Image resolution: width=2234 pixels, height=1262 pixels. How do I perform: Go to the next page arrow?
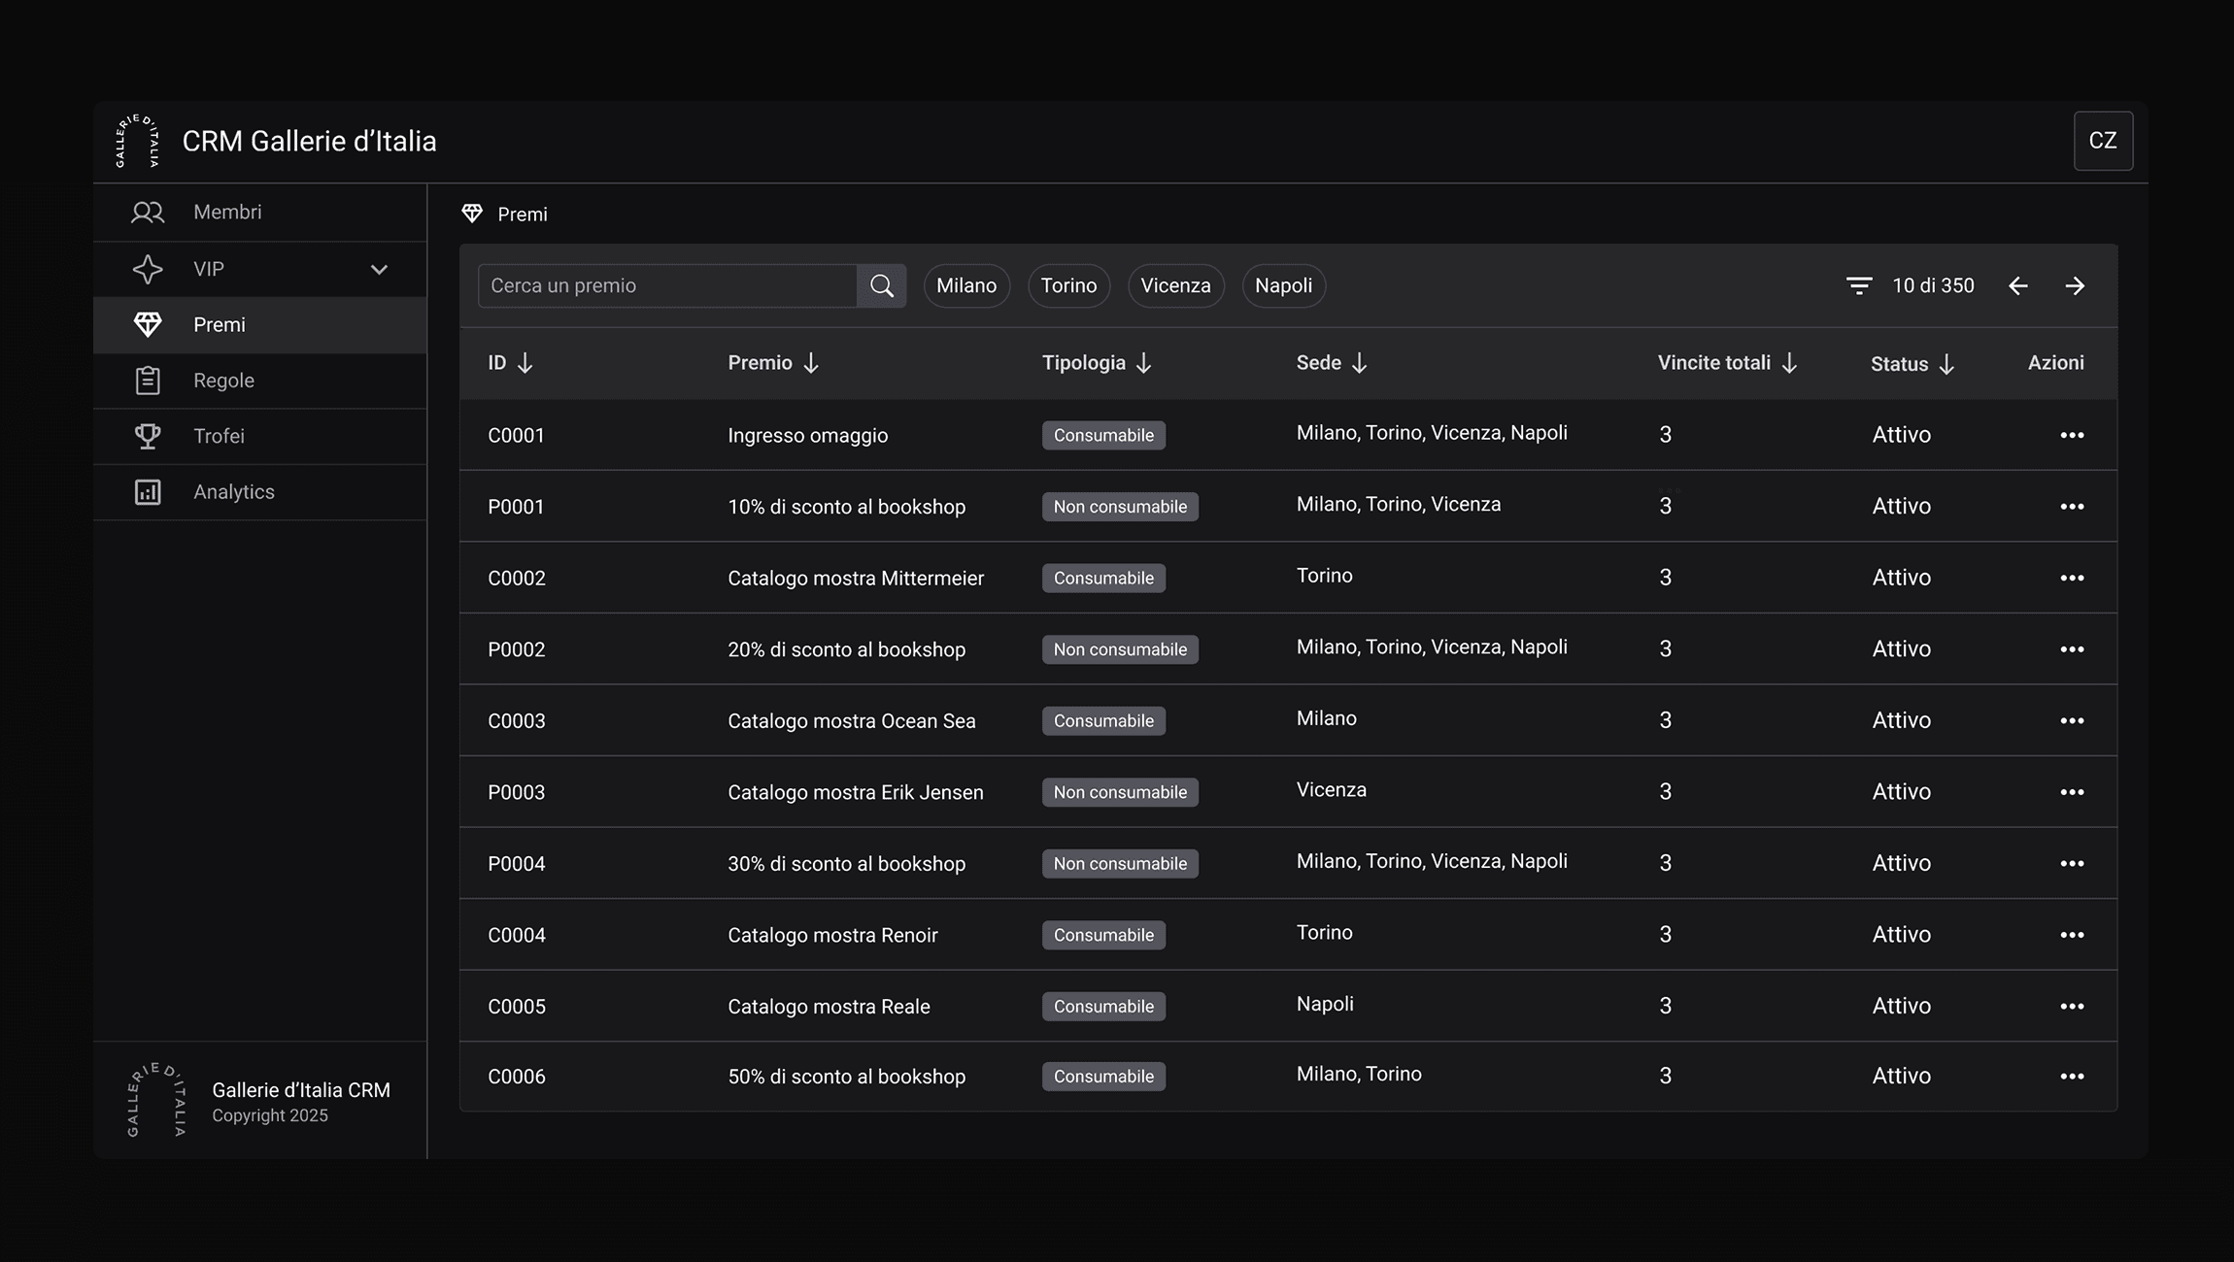pyautogui.click(x=2075, y=285)
